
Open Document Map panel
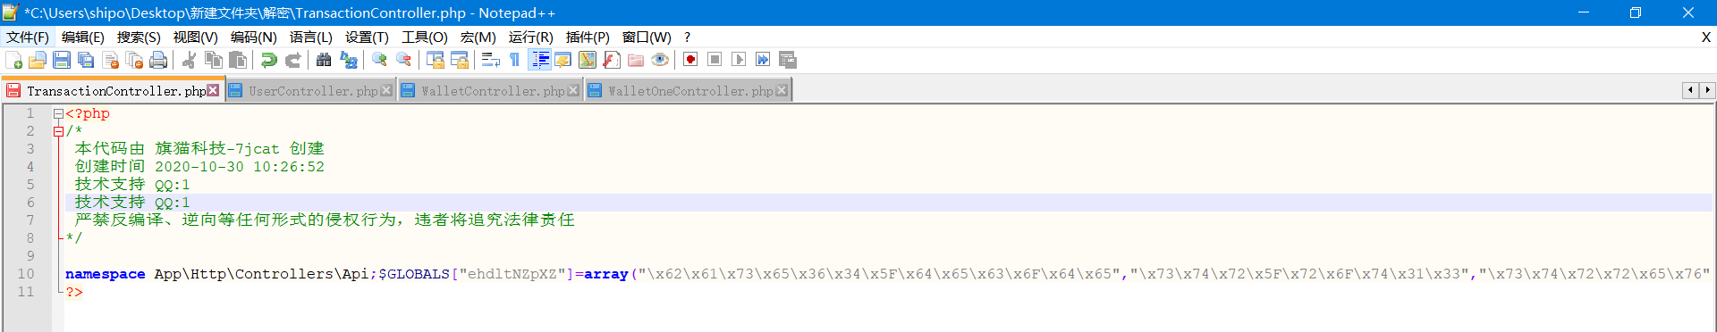588,60
